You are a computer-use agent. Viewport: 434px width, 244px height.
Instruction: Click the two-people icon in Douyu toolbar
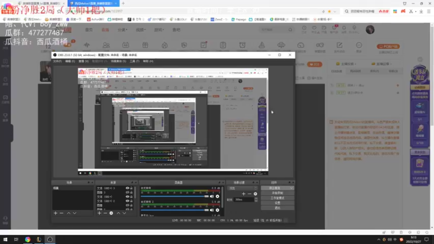click(x=106, y=45)
